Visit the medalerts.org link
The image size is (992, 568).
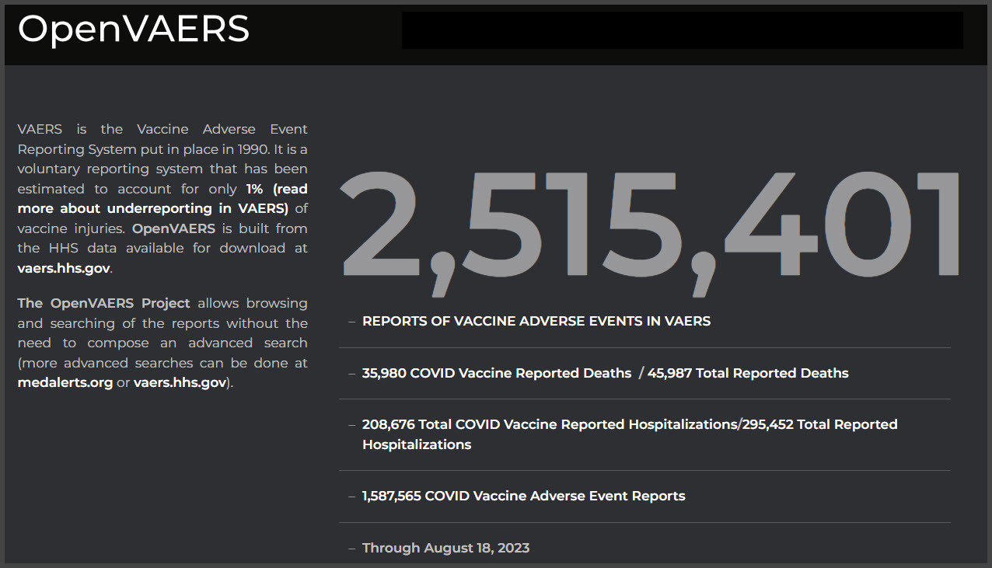pos(65,382)
